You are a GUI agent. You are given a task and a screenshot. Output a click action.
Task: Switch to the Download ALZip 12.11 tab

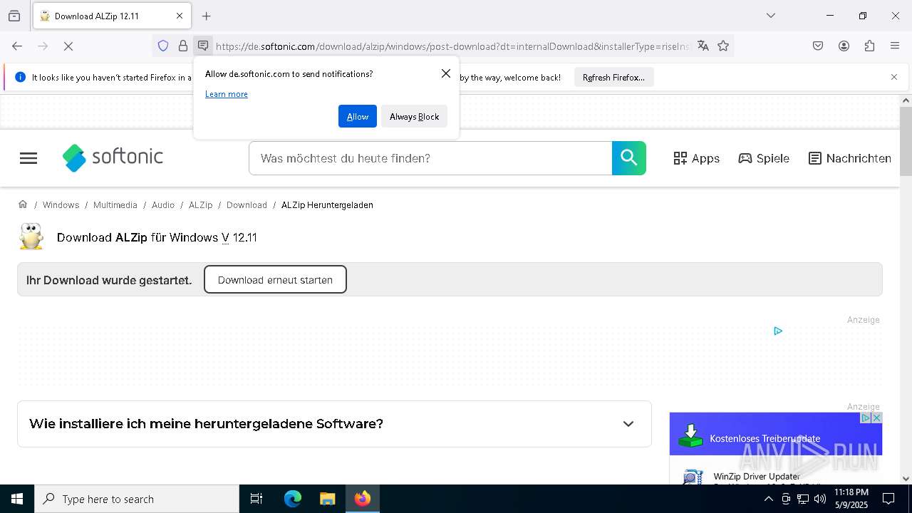[x=112, y=16]
